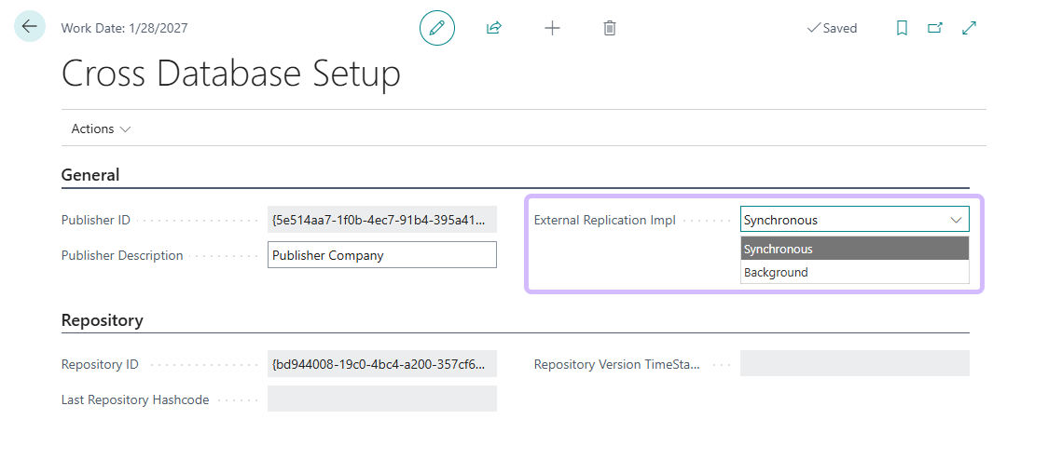1048x460 pixels.
Task: Collapse the Repository section header
Action: point(102,319)
